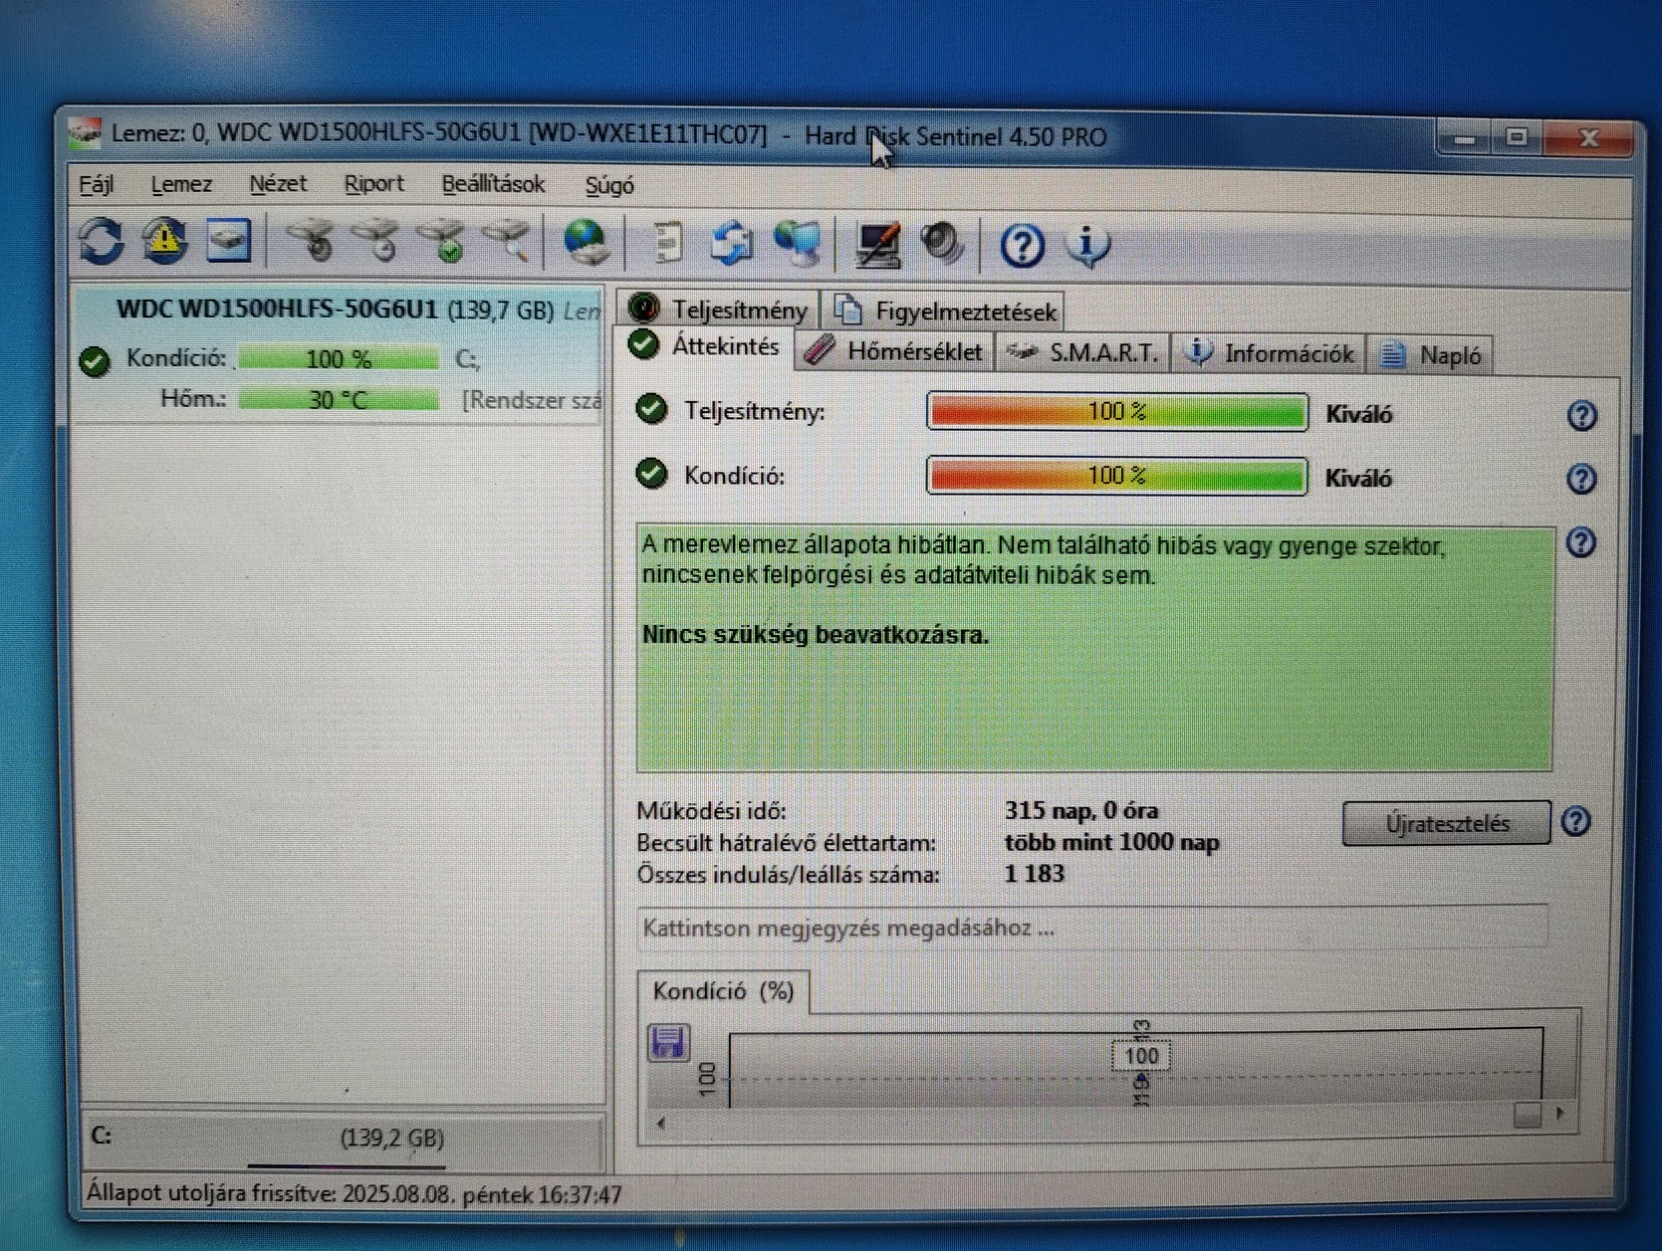Click the globe with disk toolbar icon
The image size is (1662, 1251).
point(586,243)
